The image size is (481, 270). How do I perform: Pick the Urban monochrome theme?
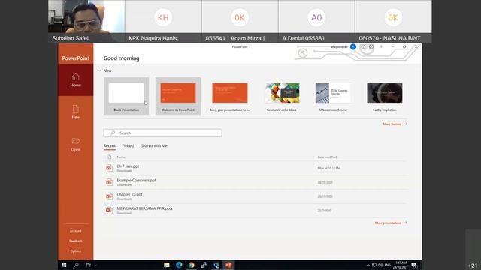[x=333, y=97]
